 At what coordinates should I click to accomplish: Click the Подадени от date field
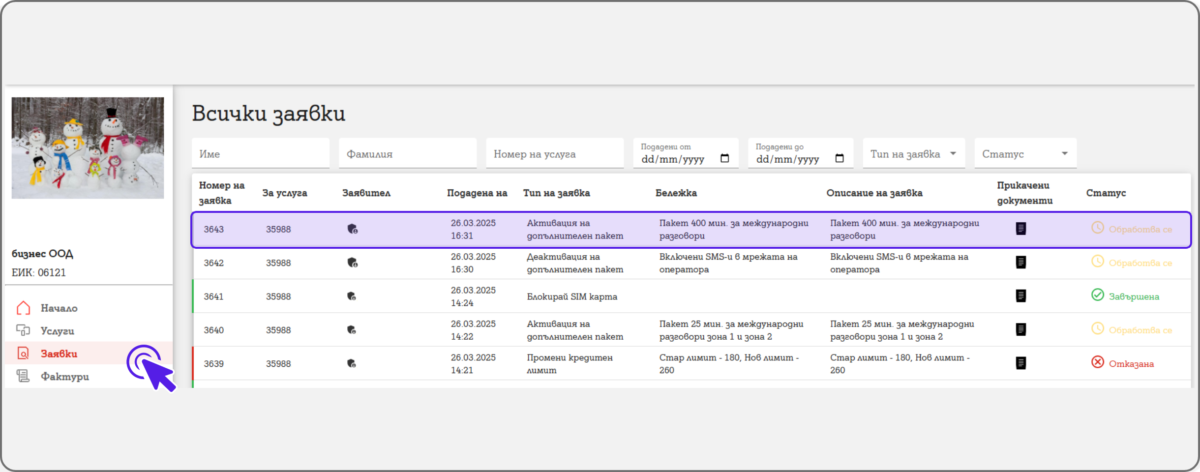coord(686,153)
